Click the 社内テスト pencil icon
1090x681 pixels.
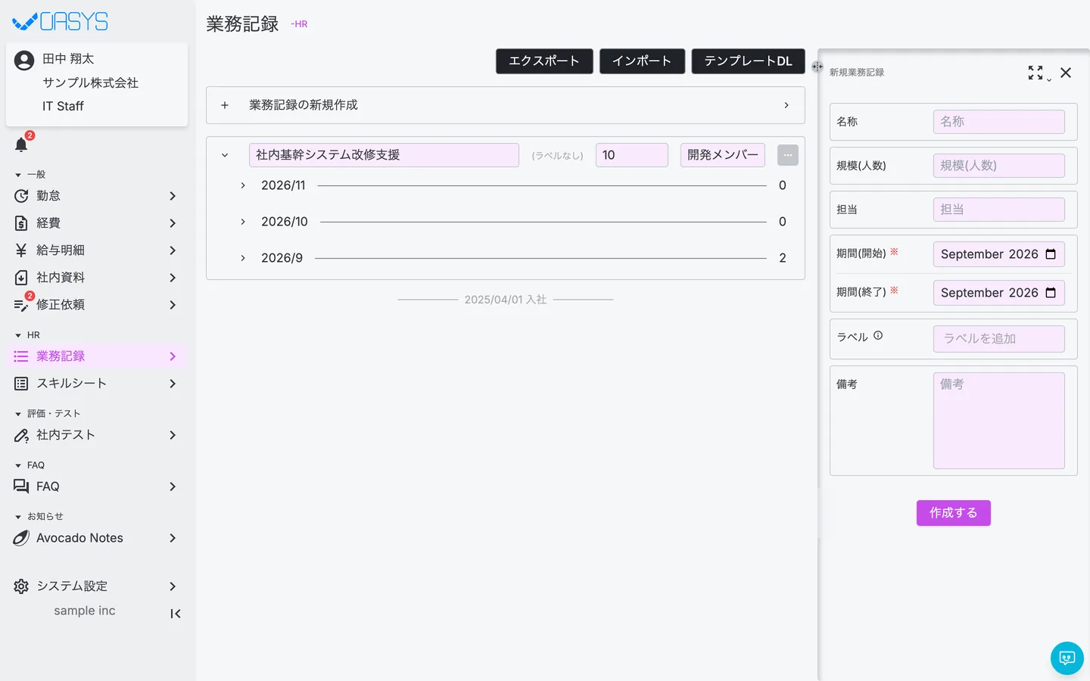21,435
